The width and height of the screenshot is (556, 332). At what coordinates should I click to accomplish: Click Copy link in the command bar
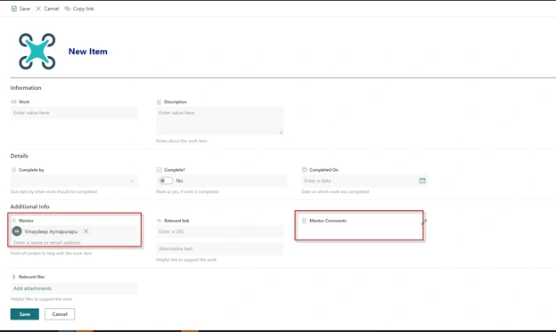pos(79,9)
